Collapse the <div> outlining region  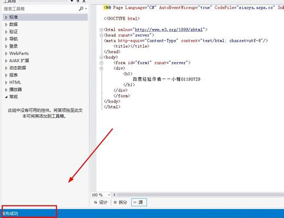(102, 68)
